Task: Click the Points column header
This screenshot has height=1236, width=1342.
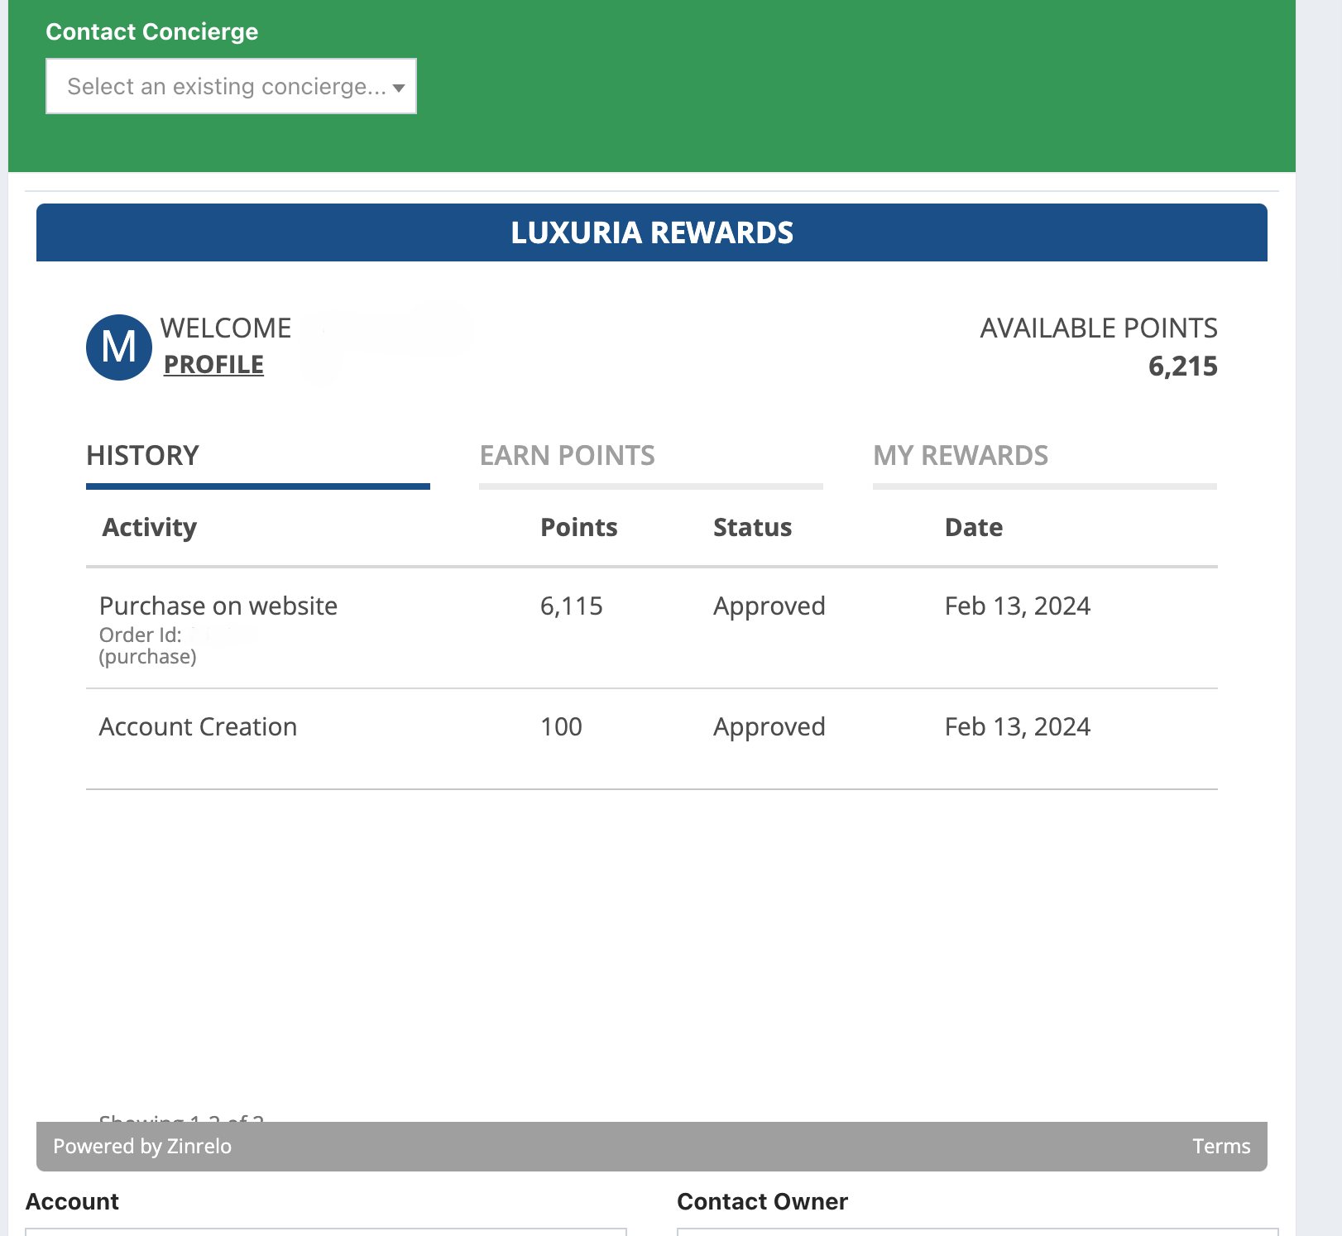Action: click(578, 528)
